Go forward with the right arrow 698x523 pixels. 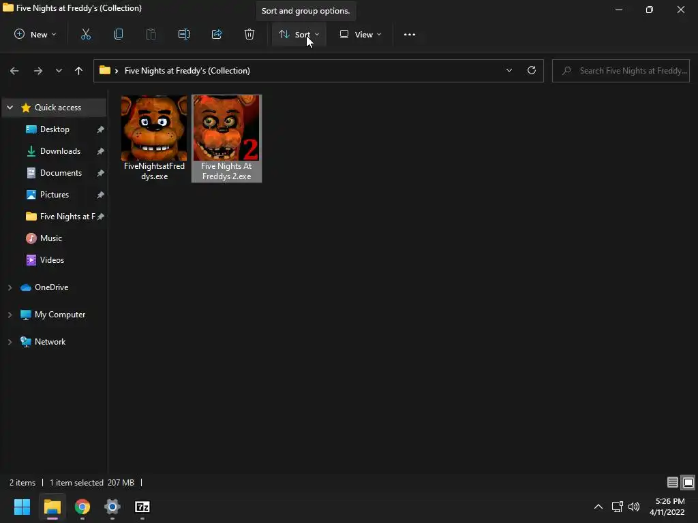38,71
